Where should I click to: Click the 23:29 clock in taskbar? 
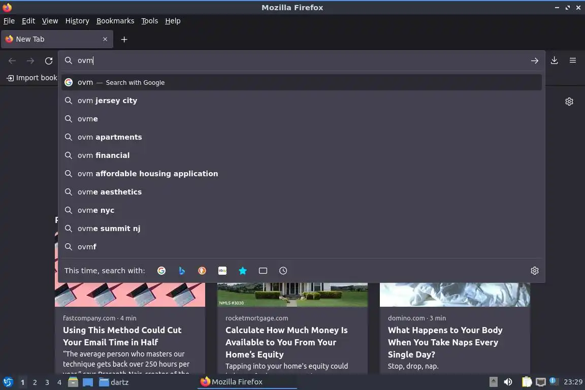pos(573,382)
